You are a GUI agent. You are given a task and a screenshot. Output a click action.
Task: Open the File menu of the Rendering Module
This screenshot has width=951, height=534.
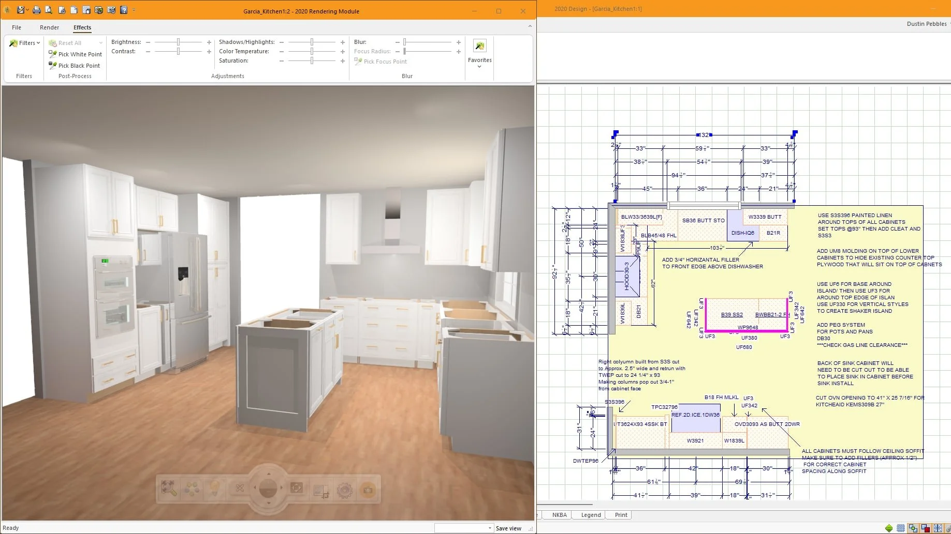pos(16,27)
